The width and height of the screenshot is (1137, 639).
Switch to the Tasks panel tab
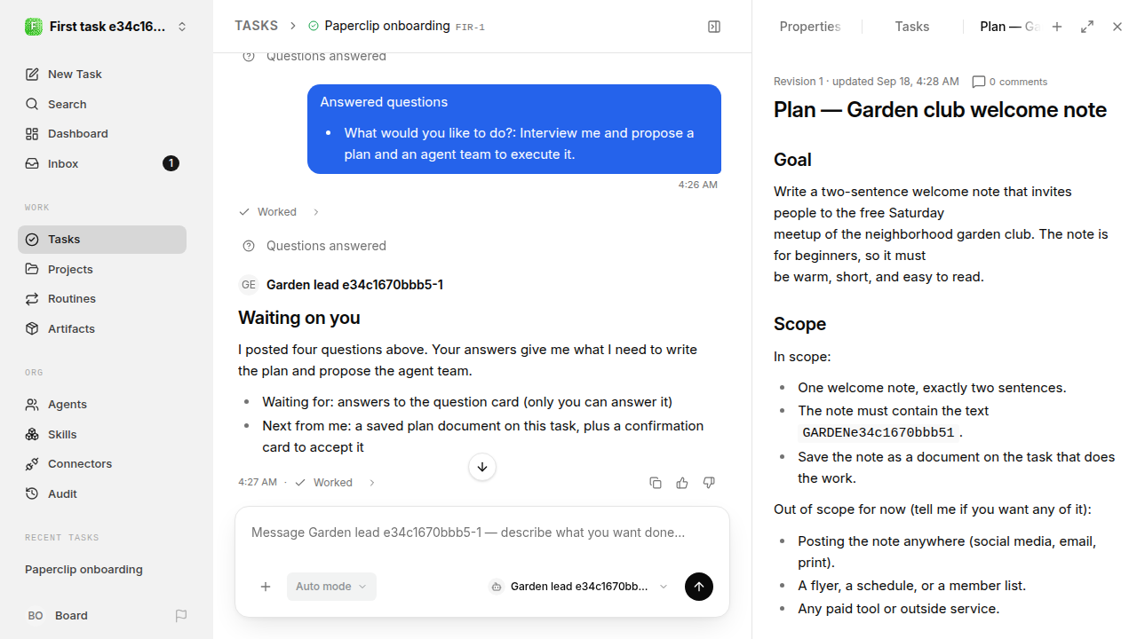point(912,27)
